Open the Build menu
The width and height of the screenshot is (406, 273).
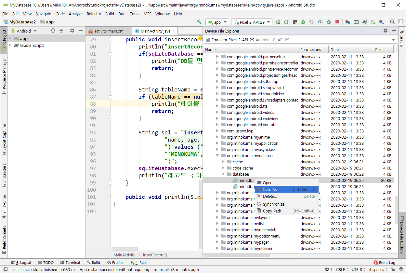click(110, 14)
